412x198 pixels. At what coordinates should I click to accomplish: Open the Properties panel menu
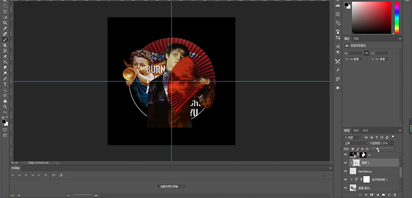400,39
